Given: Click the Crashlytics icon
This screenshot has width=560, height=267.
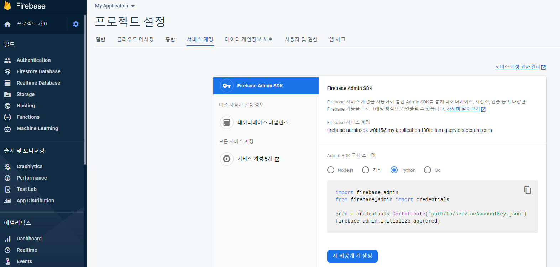Looking at the screenshot, I should (x=7, y=167).
